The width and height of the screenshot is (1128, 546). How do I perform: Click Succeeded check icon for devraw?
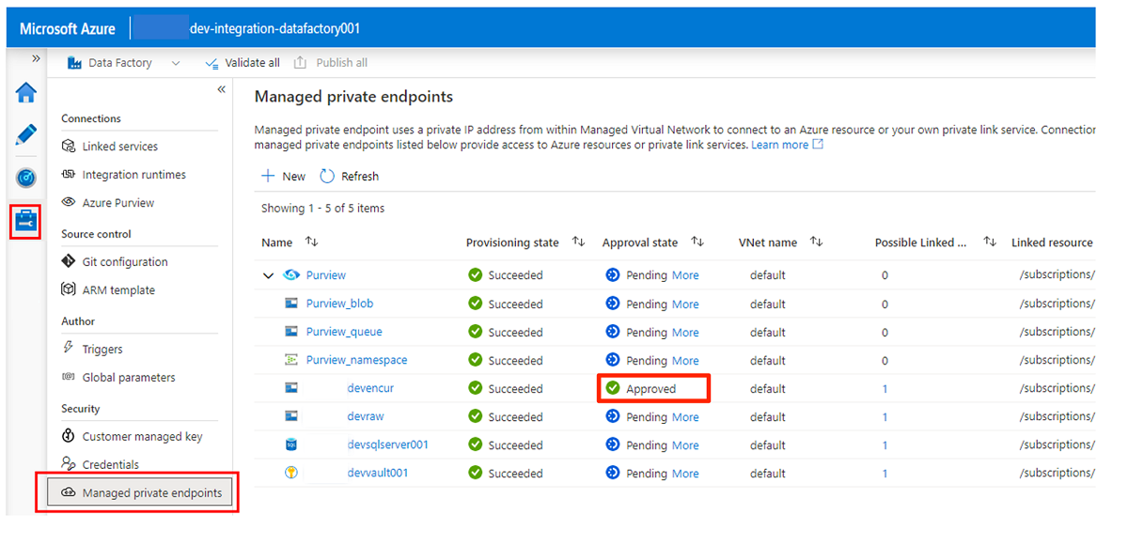[476, 417]
